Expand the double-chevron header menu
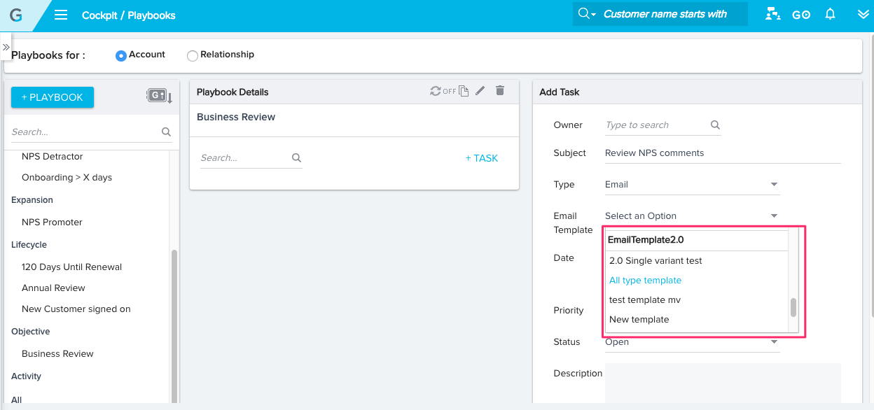The image size is (874, 410). click(x=863, y=15)
